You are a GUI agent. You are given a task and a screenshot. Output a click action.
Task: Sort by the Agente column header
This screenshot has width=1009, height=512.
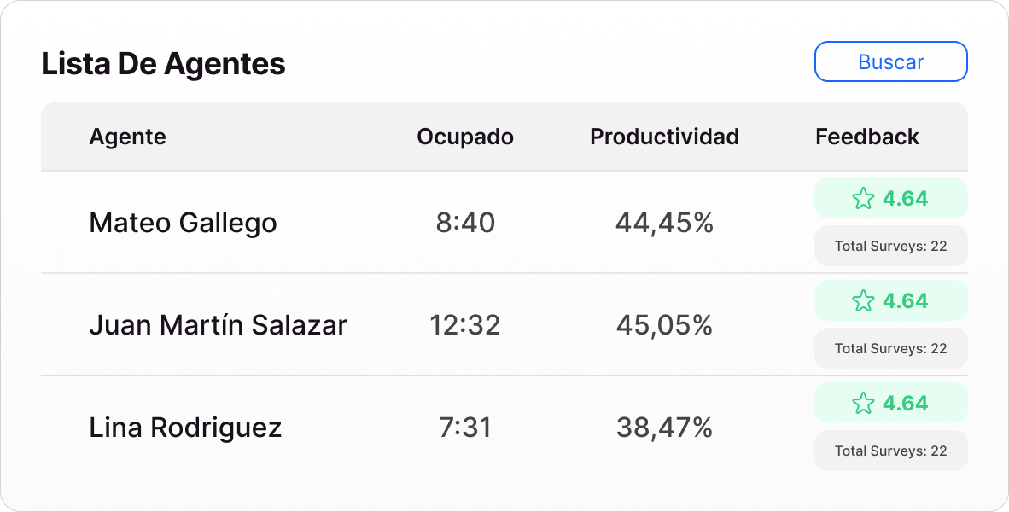point(127,137)
